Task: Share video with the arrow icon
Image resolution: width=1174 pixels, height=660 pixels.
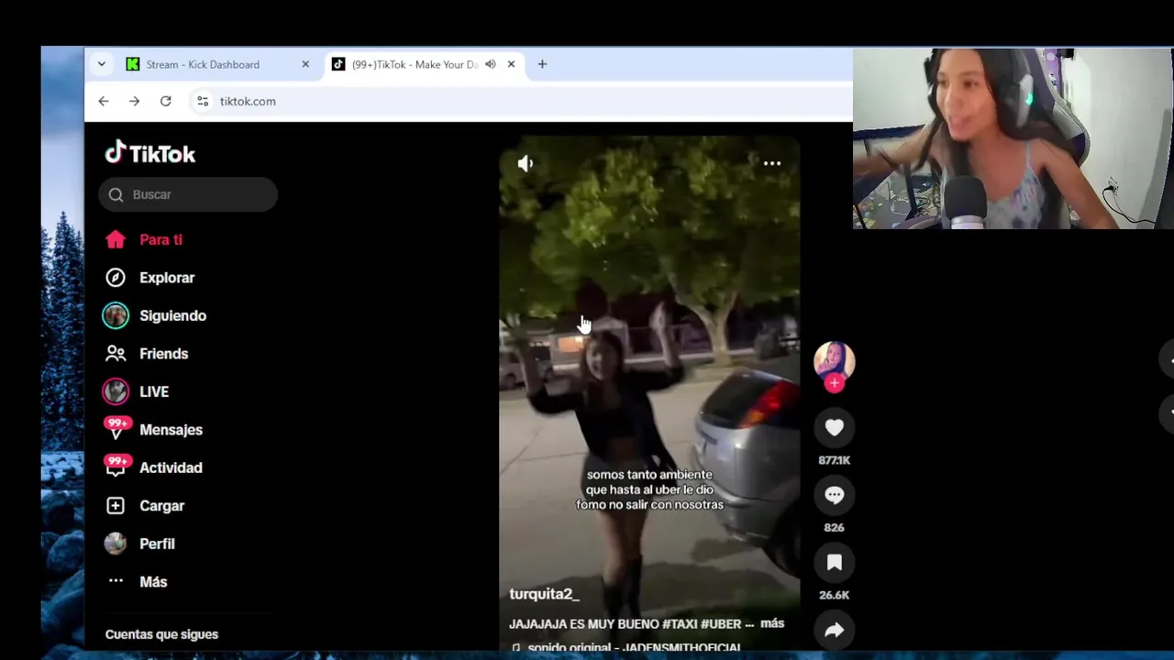Action: point(834,630)
